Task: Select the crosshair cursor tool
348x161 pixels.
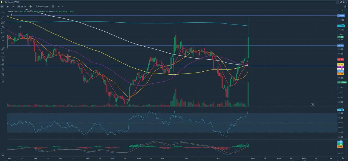Action: click(3, 13)
